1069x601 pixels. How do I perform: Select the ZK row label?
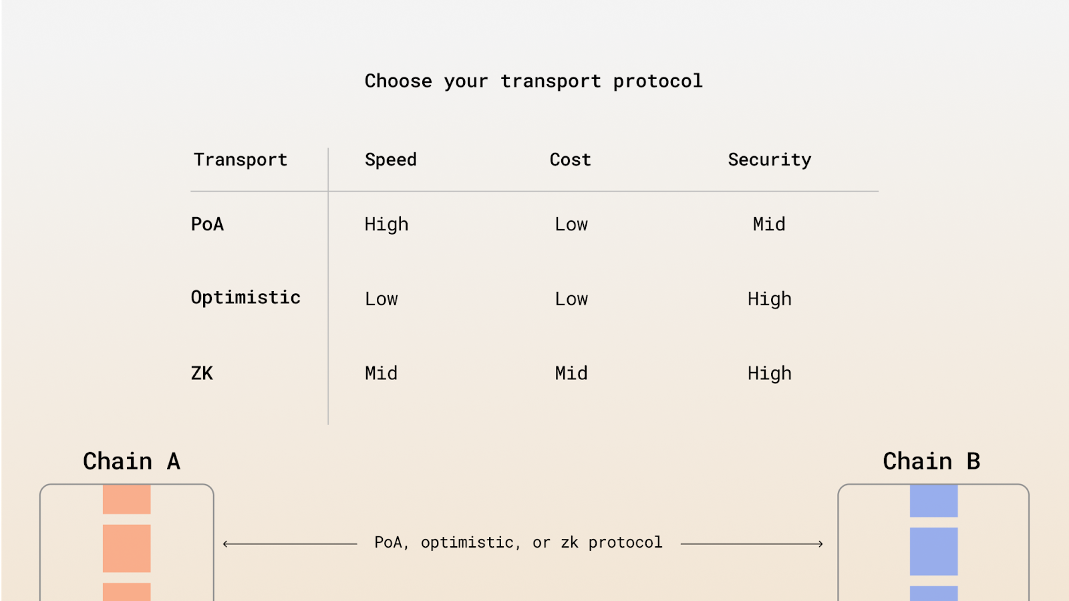[202, 373]
